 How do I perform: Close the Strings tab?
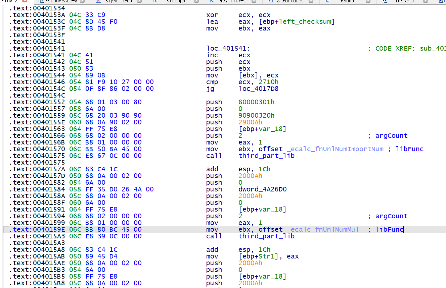tap(197, 1)
